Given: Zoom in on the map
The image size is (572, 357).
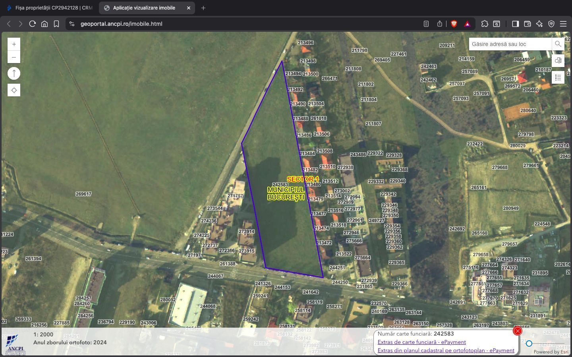Looking at the screenshot, I should [14, 44].
